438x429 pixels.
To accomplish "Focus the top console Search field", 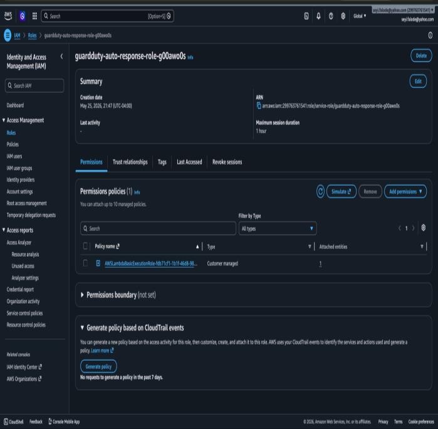I will [107, 16].
